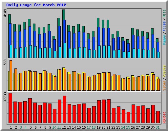Click day 5 on the x-axis
168x131 pixels.
click(31, 127)
